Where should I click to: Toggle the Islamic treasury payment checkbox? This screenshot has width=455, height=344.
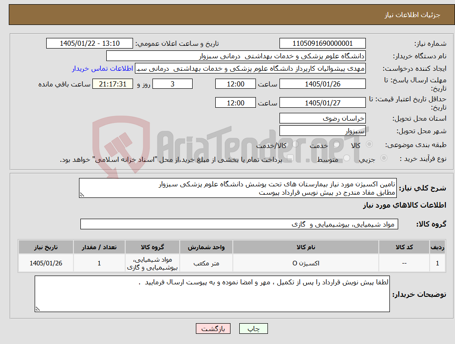click(290, 158)
